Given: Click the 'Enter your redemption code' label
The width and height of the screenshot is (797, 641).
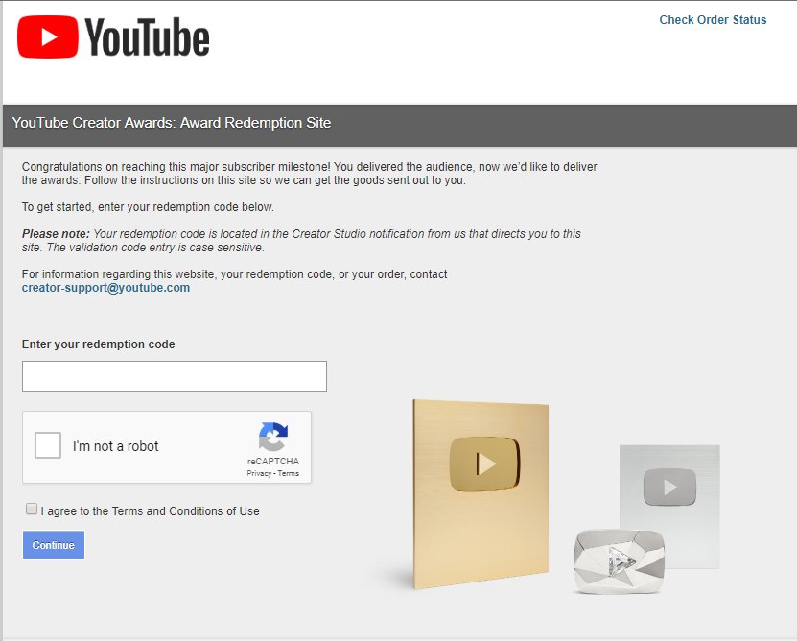Looking at the screenshot, I should pyautogui.click(x=98, y=344).
